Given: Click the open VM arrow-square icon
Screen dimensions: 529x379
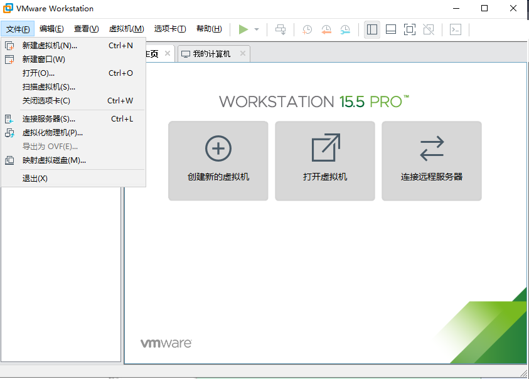Looking at the screenshot, I should click(326, 148).
